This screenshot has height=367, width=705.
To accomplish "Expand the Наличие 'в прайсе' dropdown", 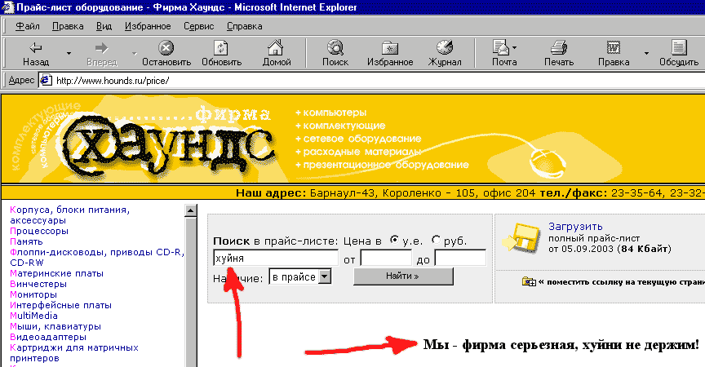I will pyautogui.click(x=324, y=276).
